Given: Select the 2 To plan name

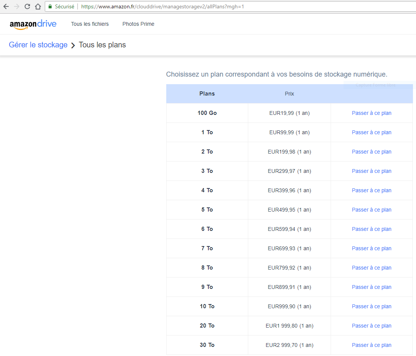Looking at the screenshot, I should pyautogui.click(x=207, y=152).
